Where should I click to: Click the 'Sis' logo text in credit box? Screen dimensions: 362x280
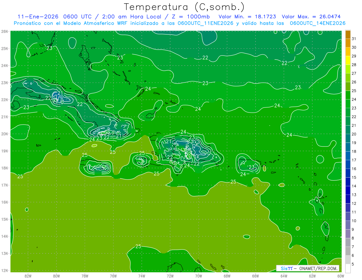coord(284,268)
